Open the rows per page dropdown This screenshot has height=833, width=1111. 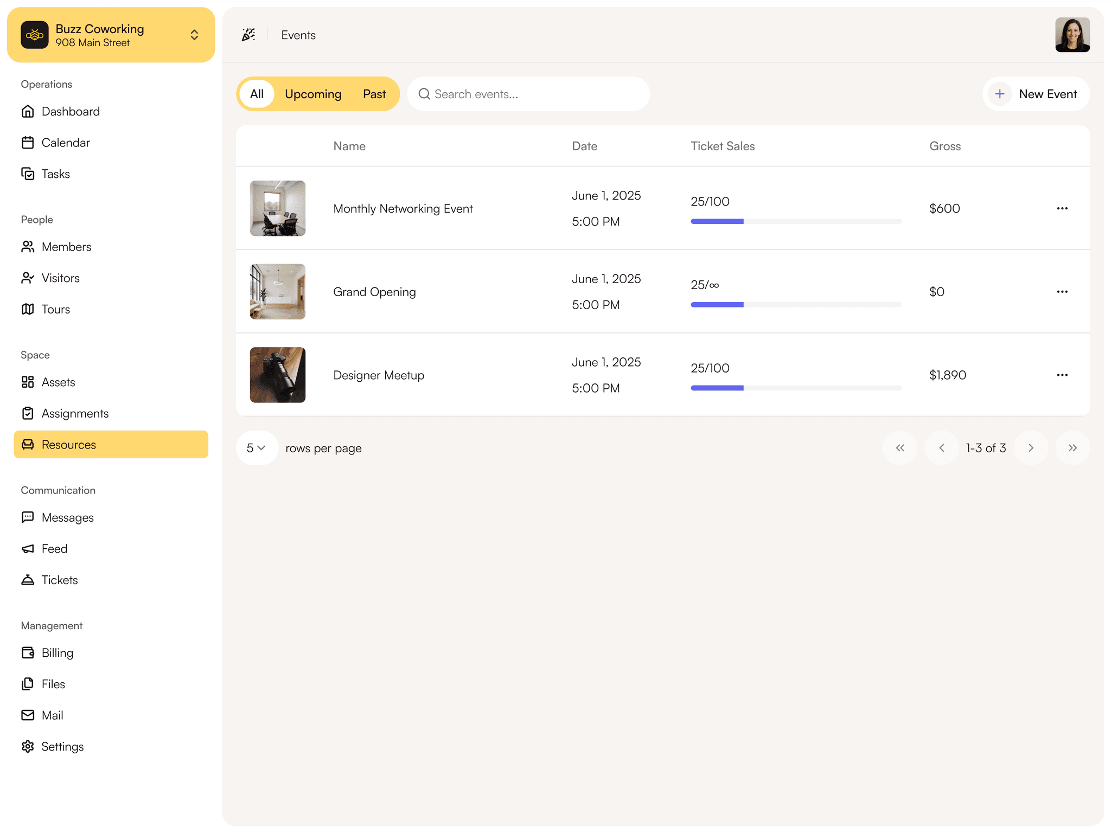point(257,448)
